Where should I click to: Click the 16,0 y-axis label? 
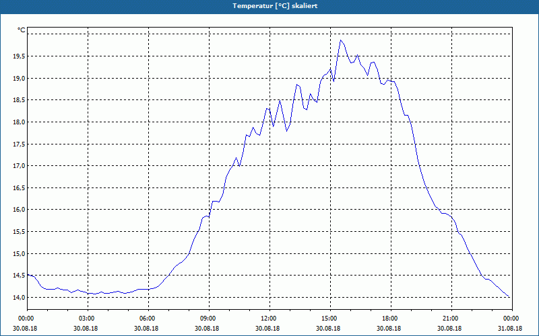[20, 210]
